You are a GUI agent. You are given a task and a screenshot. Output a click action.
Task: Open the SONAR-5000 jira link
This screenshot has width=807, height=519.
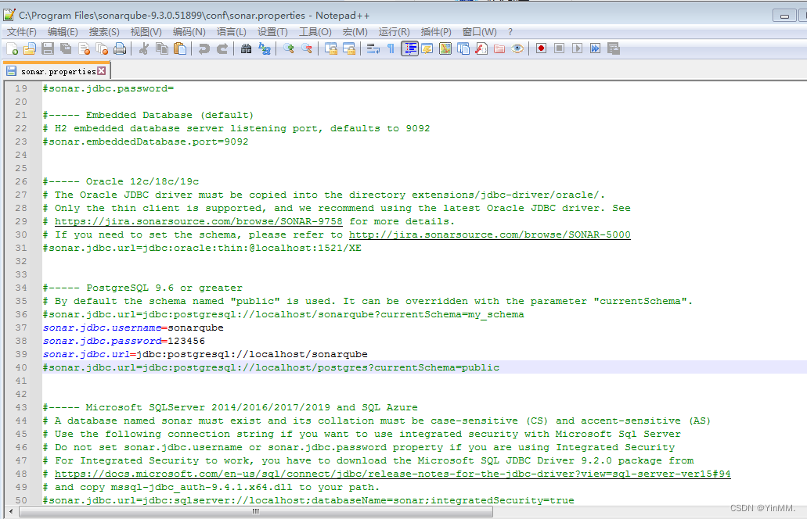pos(489,234)
